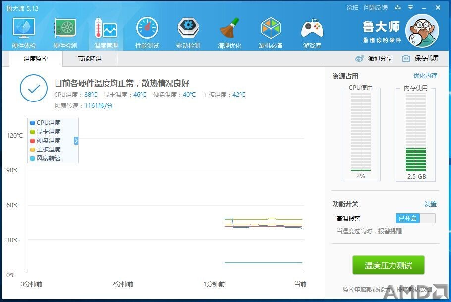Screen dimensions: 451x302
Task: Click the camera icon for 保存截屏
Action: (406, 58)
